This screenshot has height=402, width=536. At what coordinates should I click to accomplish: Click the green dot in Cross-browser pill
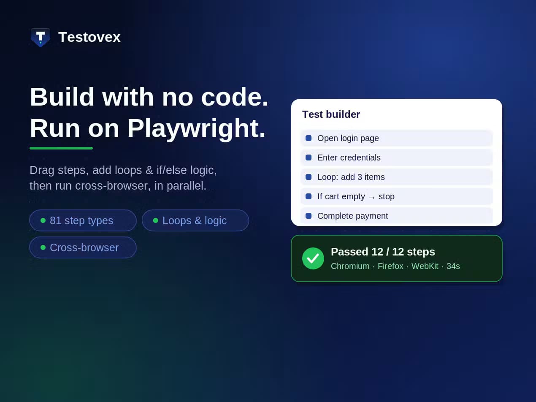click(43, 247)
